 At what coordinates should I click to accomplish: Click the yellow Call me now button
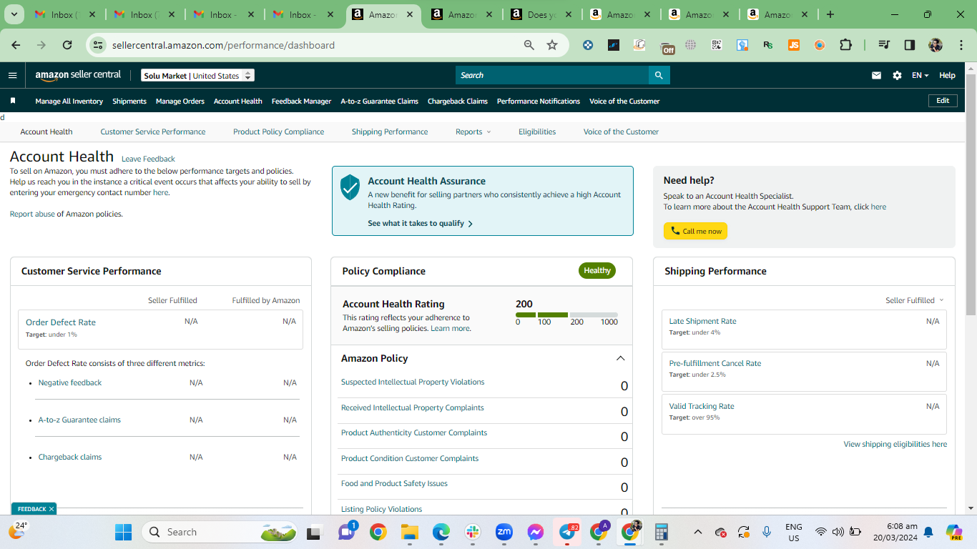[695, 231]
